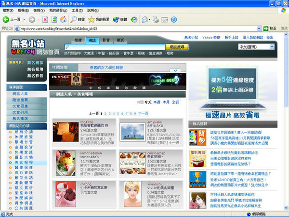
Task: Filter by 本月 time link
Action: (x=166, y=102)
